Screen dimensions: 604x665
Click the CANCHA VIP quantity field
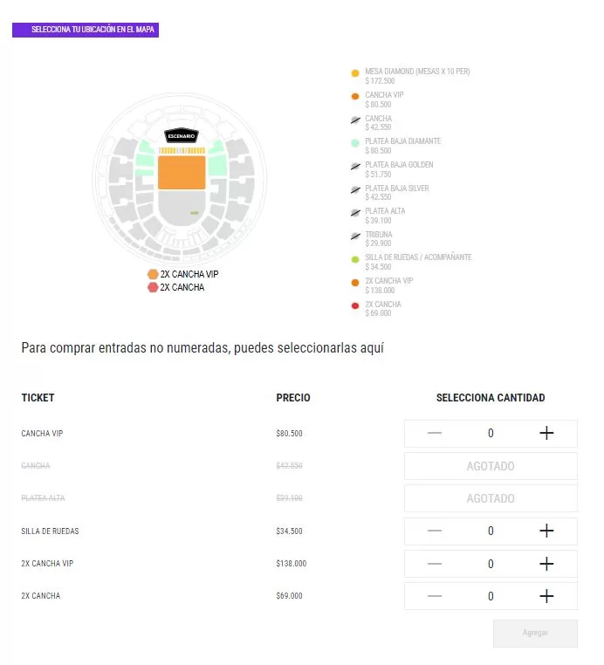tap(491, 433)
